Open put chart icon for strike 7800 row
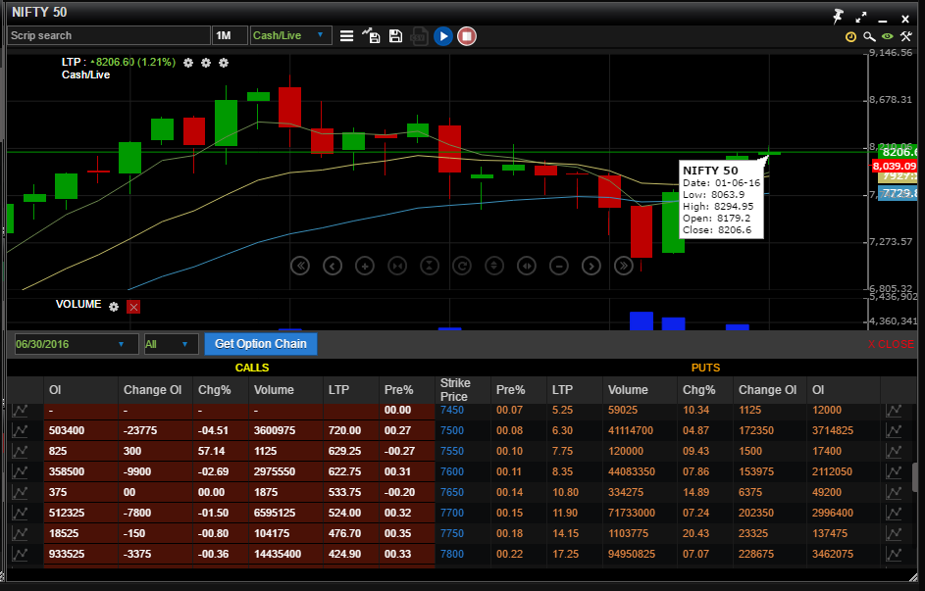Image resolution: width=925 pixels, height=591 pixels. [894, 555]
